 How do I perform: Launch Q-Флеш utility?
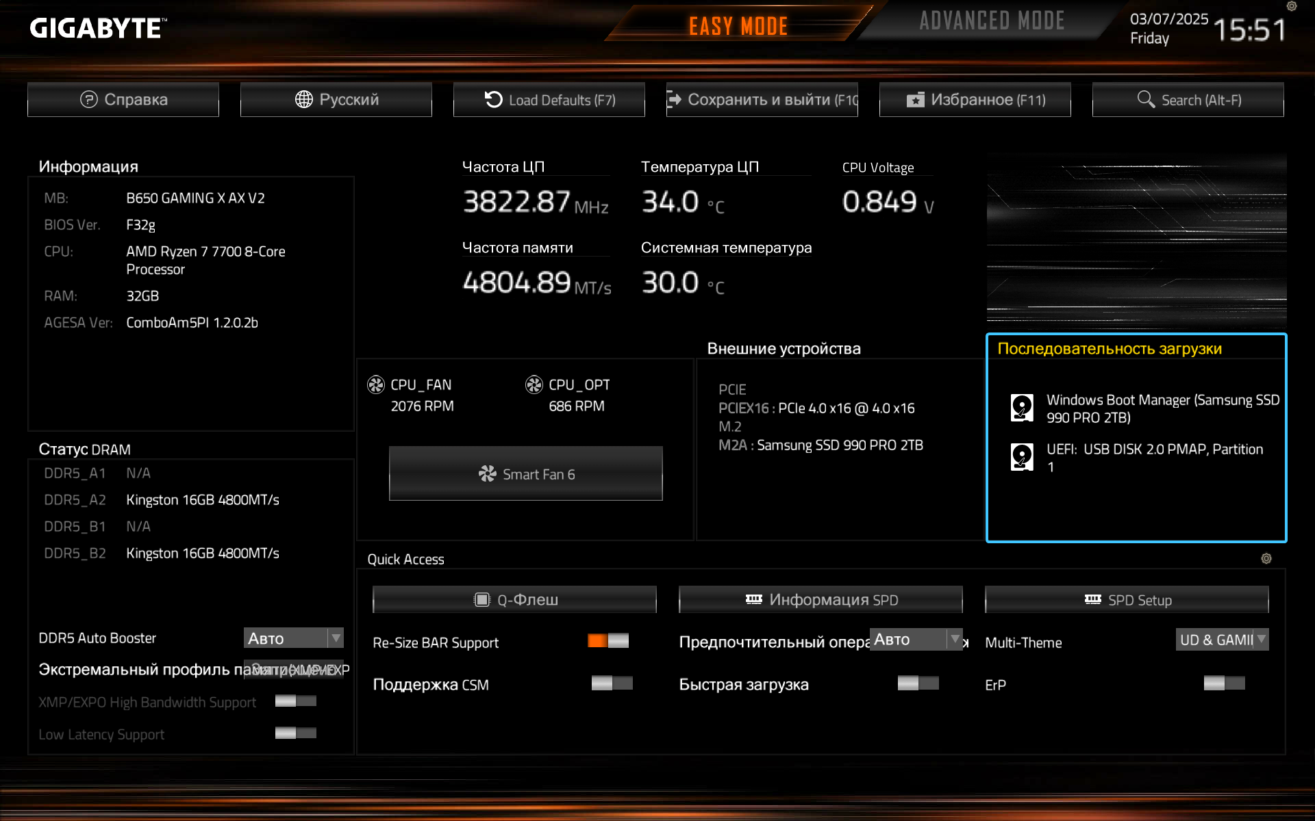(514, 600)
